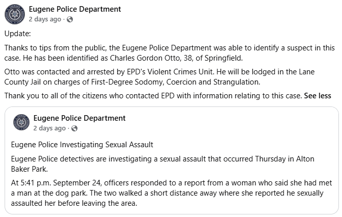This screenshot has height=217, width=342.
Task: Click the paragraph starting "Thanks to tips from the public"
Action: tap(170, 53)
